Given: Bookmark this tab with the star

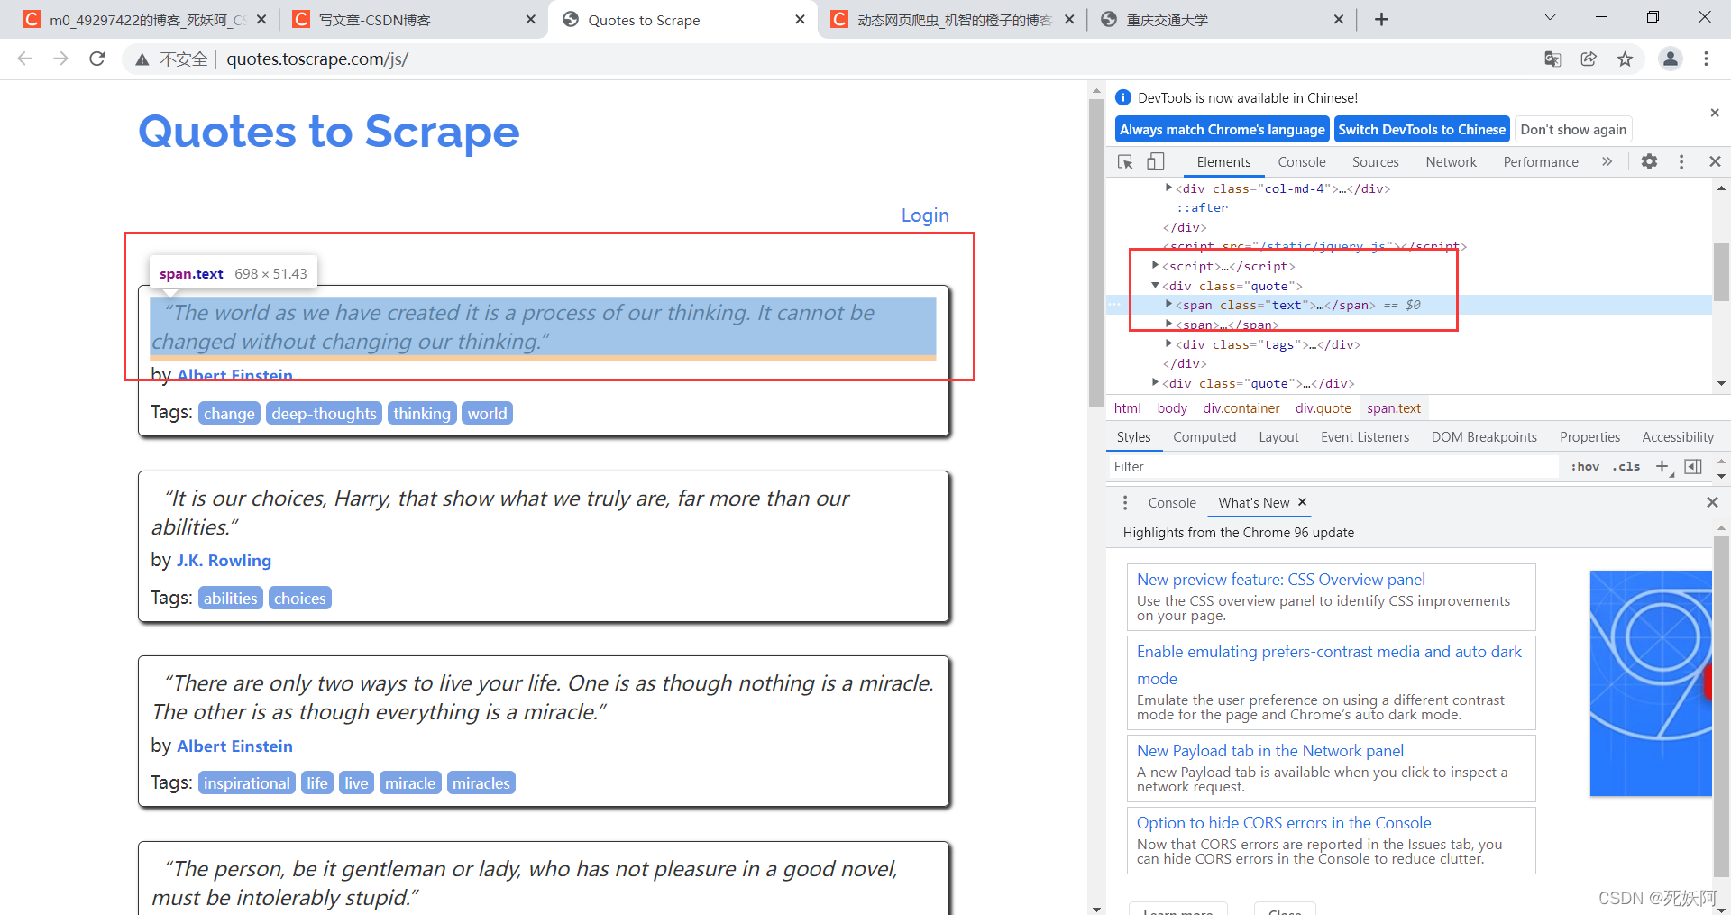Looking at the screenshot, I should pos(1625,59).
